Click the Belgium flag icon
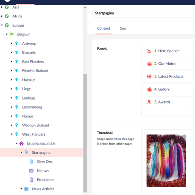This screenshot has height=195, width=195. (x=11, y=34)
